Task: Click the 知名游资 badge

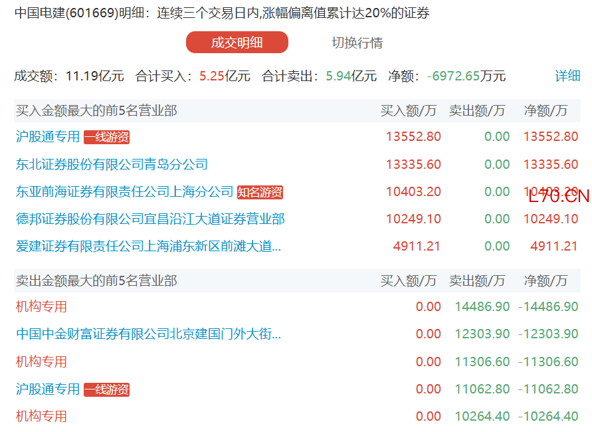Action: 260,192
